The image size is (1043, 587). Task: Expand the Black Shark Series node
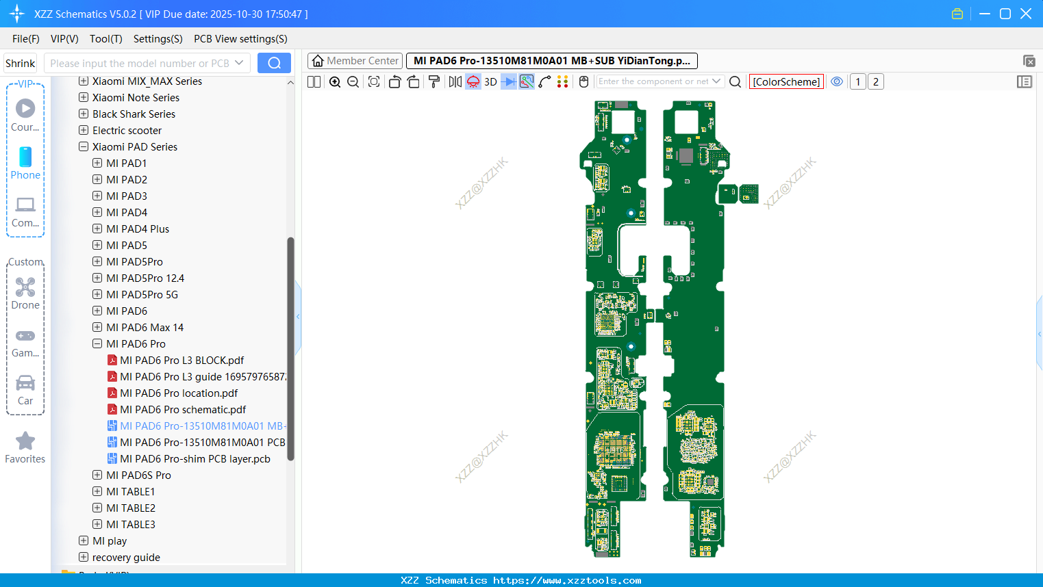click(84, 114)
